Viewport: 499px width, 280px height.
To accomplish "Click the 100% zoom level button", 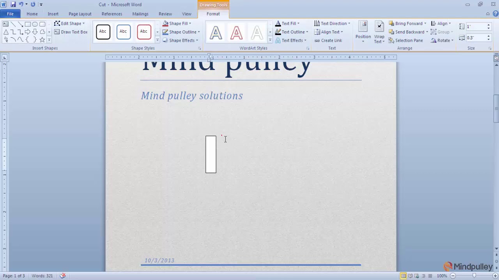I will (442, 276).
